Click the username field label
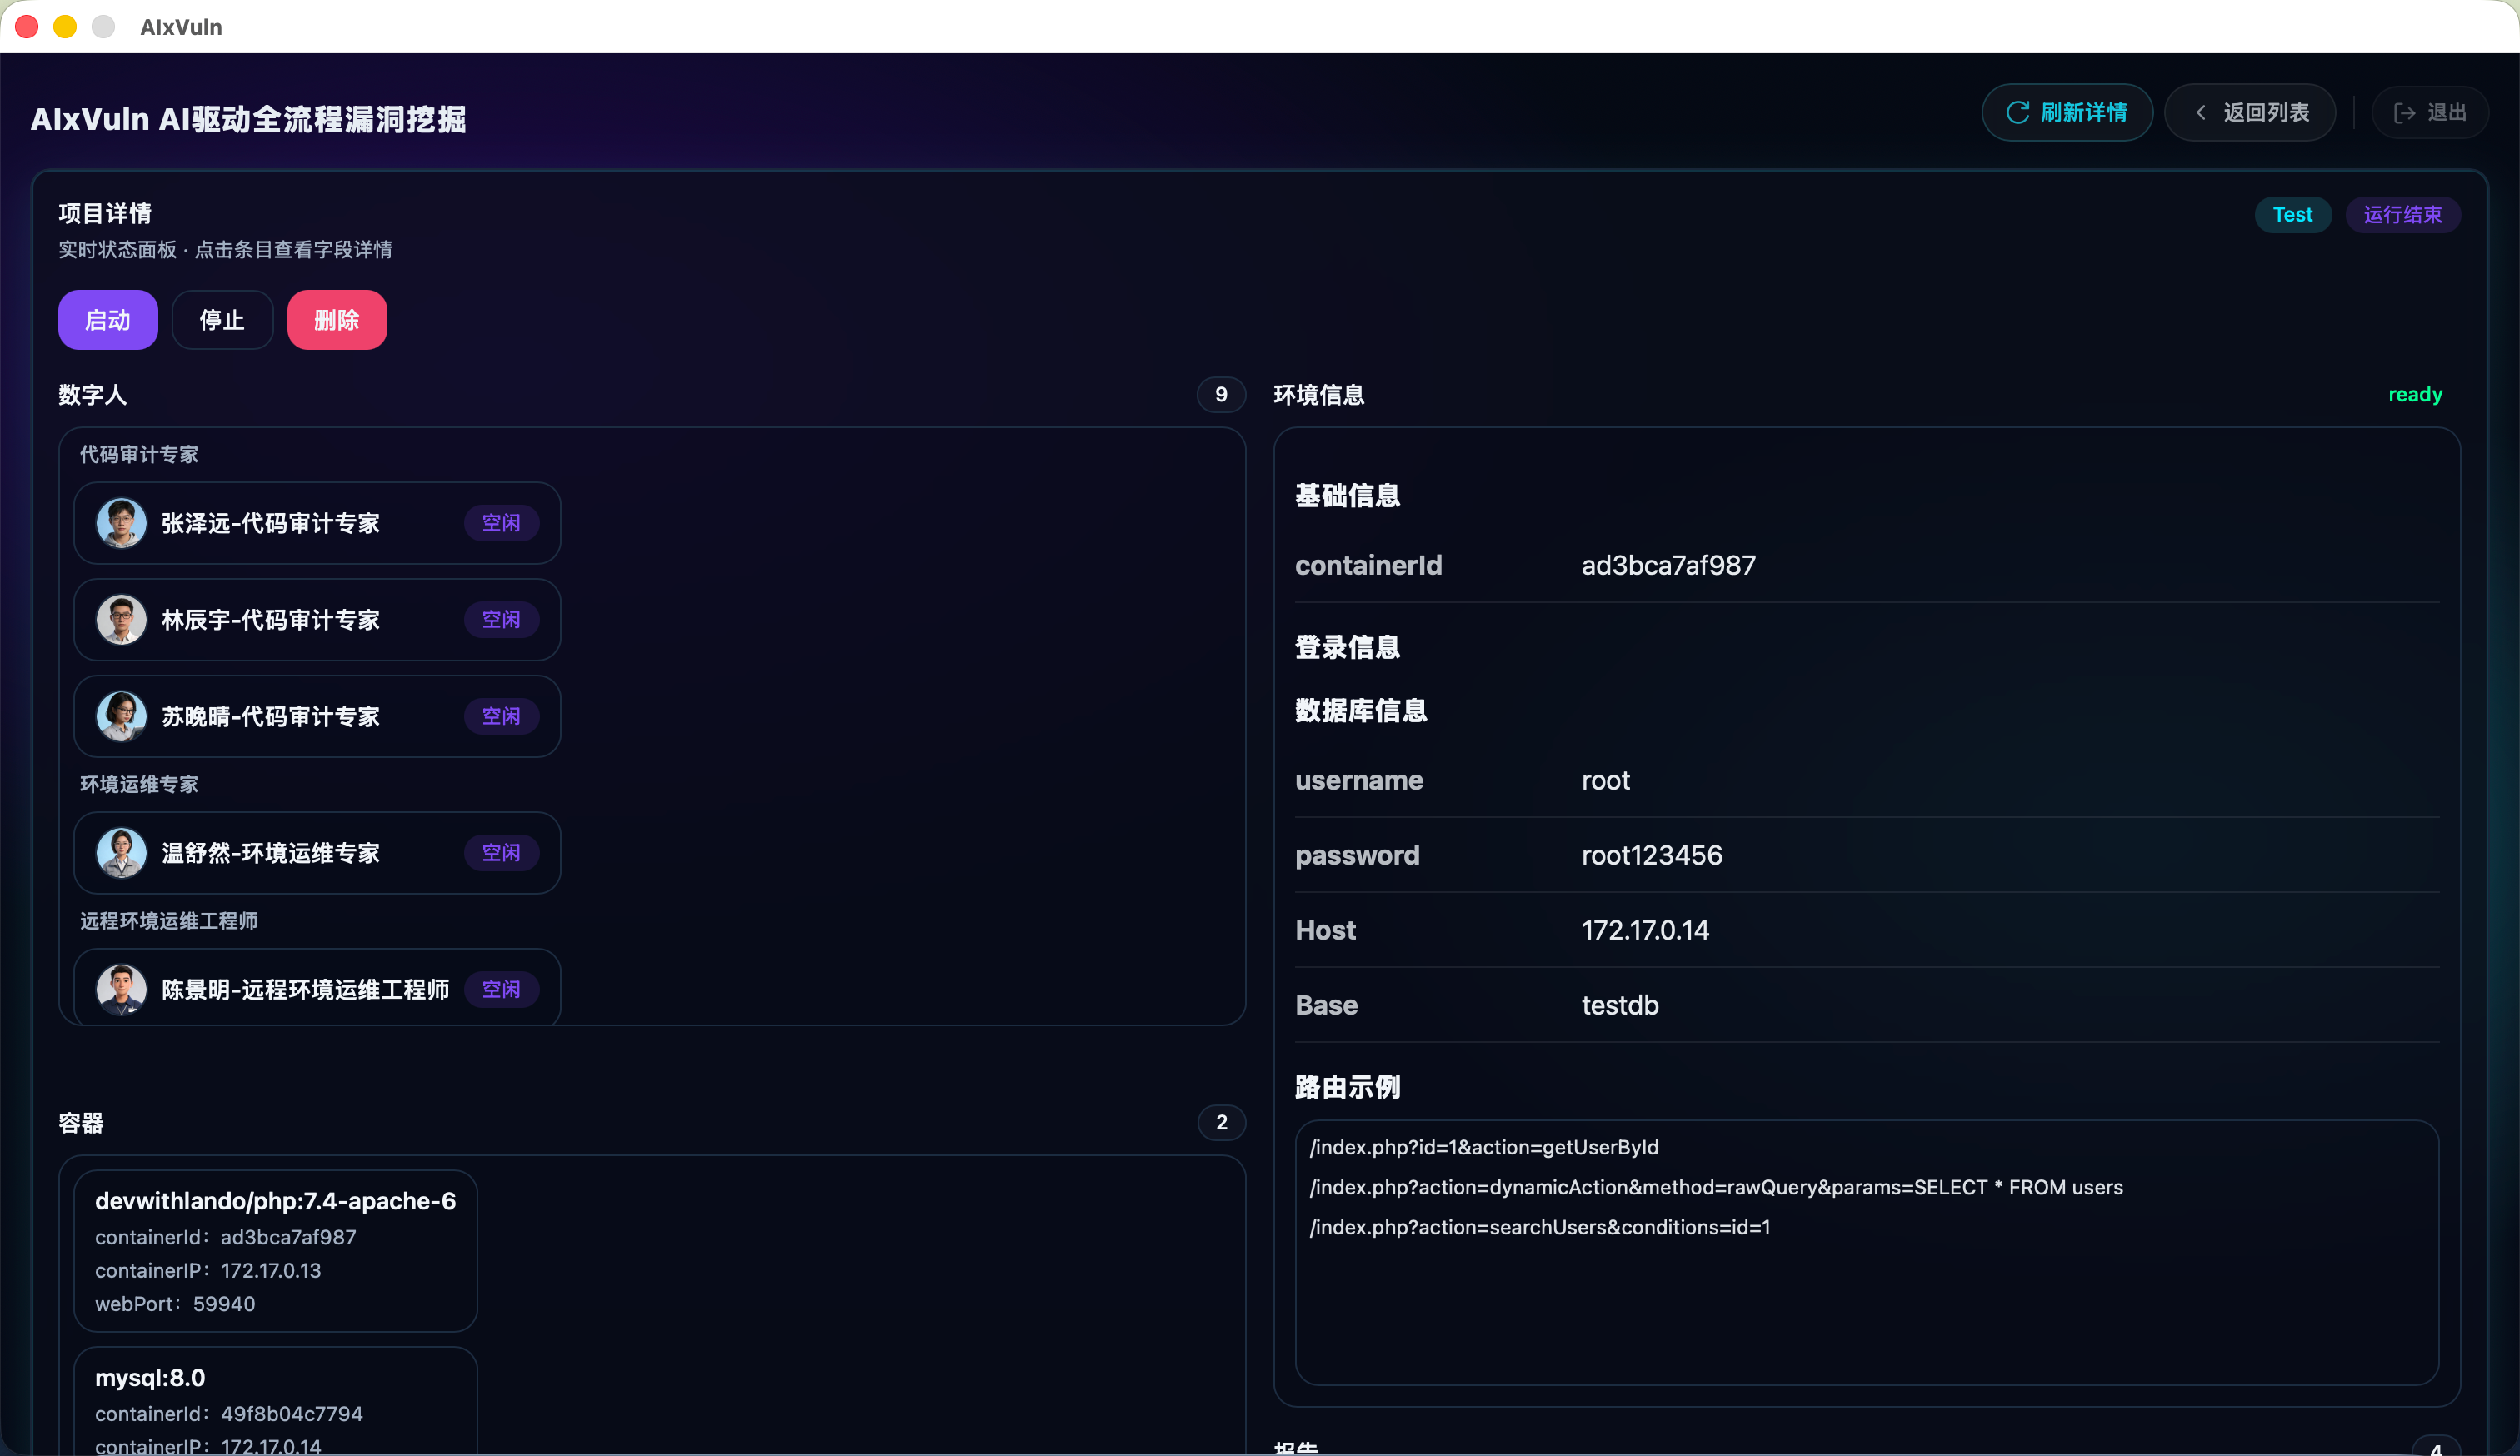The image size is (2520, 1456). tap(1359, 780)
